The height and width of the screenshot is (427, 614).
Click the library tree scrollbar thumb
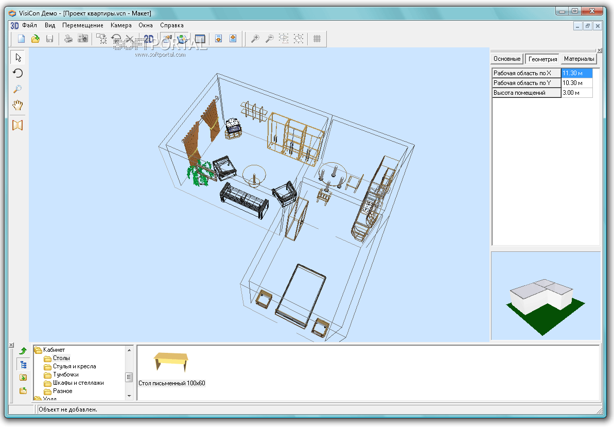pos(129,377)
